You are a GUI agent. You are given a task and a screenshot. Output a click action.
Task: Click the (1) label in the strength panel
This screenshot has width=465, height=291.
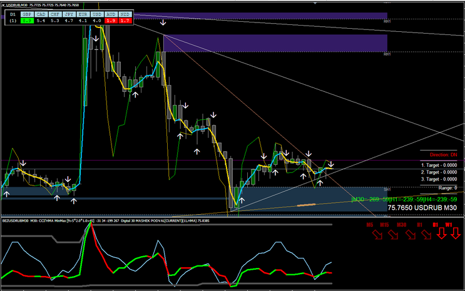[13, 21]
